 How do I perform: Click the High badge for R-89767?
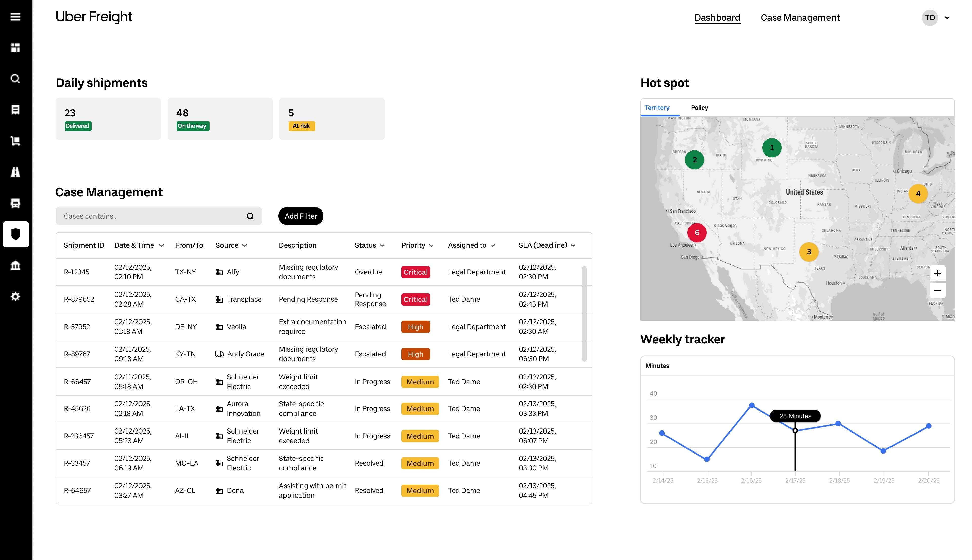click(415, 354)
